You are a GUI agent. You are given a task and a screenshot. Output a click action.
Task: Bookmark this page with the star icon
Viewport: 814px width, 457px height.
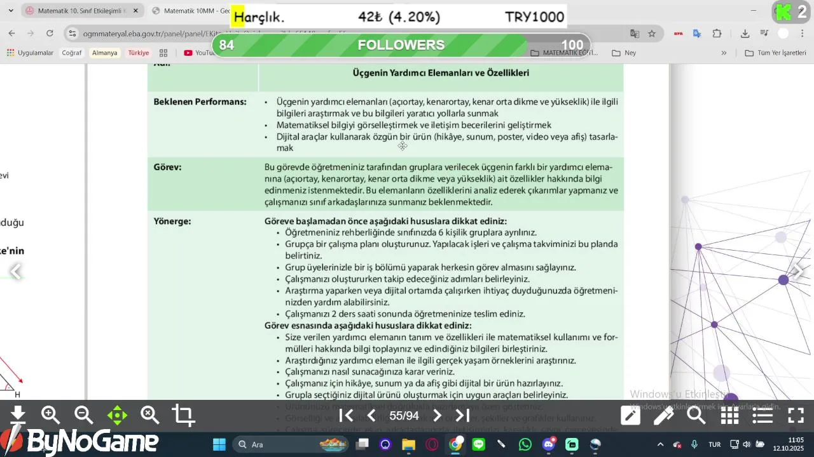pos(652,34)
